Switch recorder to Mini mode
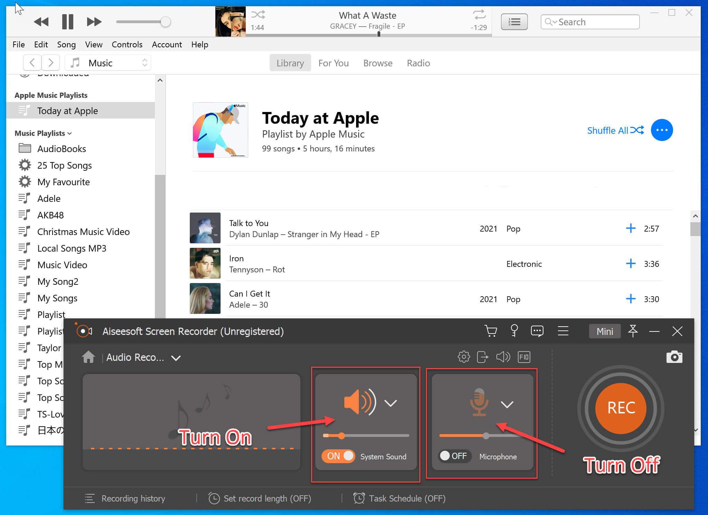This screenshot has height=515, width=708. [x=605, y=331]
